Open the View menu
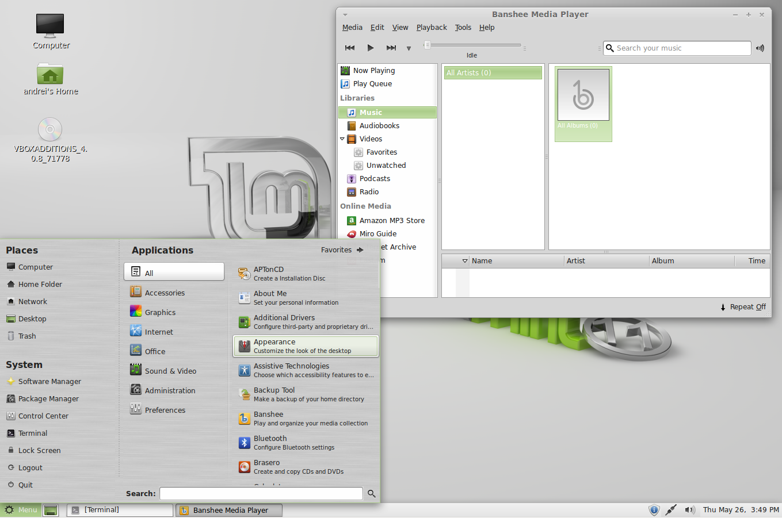Screen dimensions: 782x518 click(400, 28)
